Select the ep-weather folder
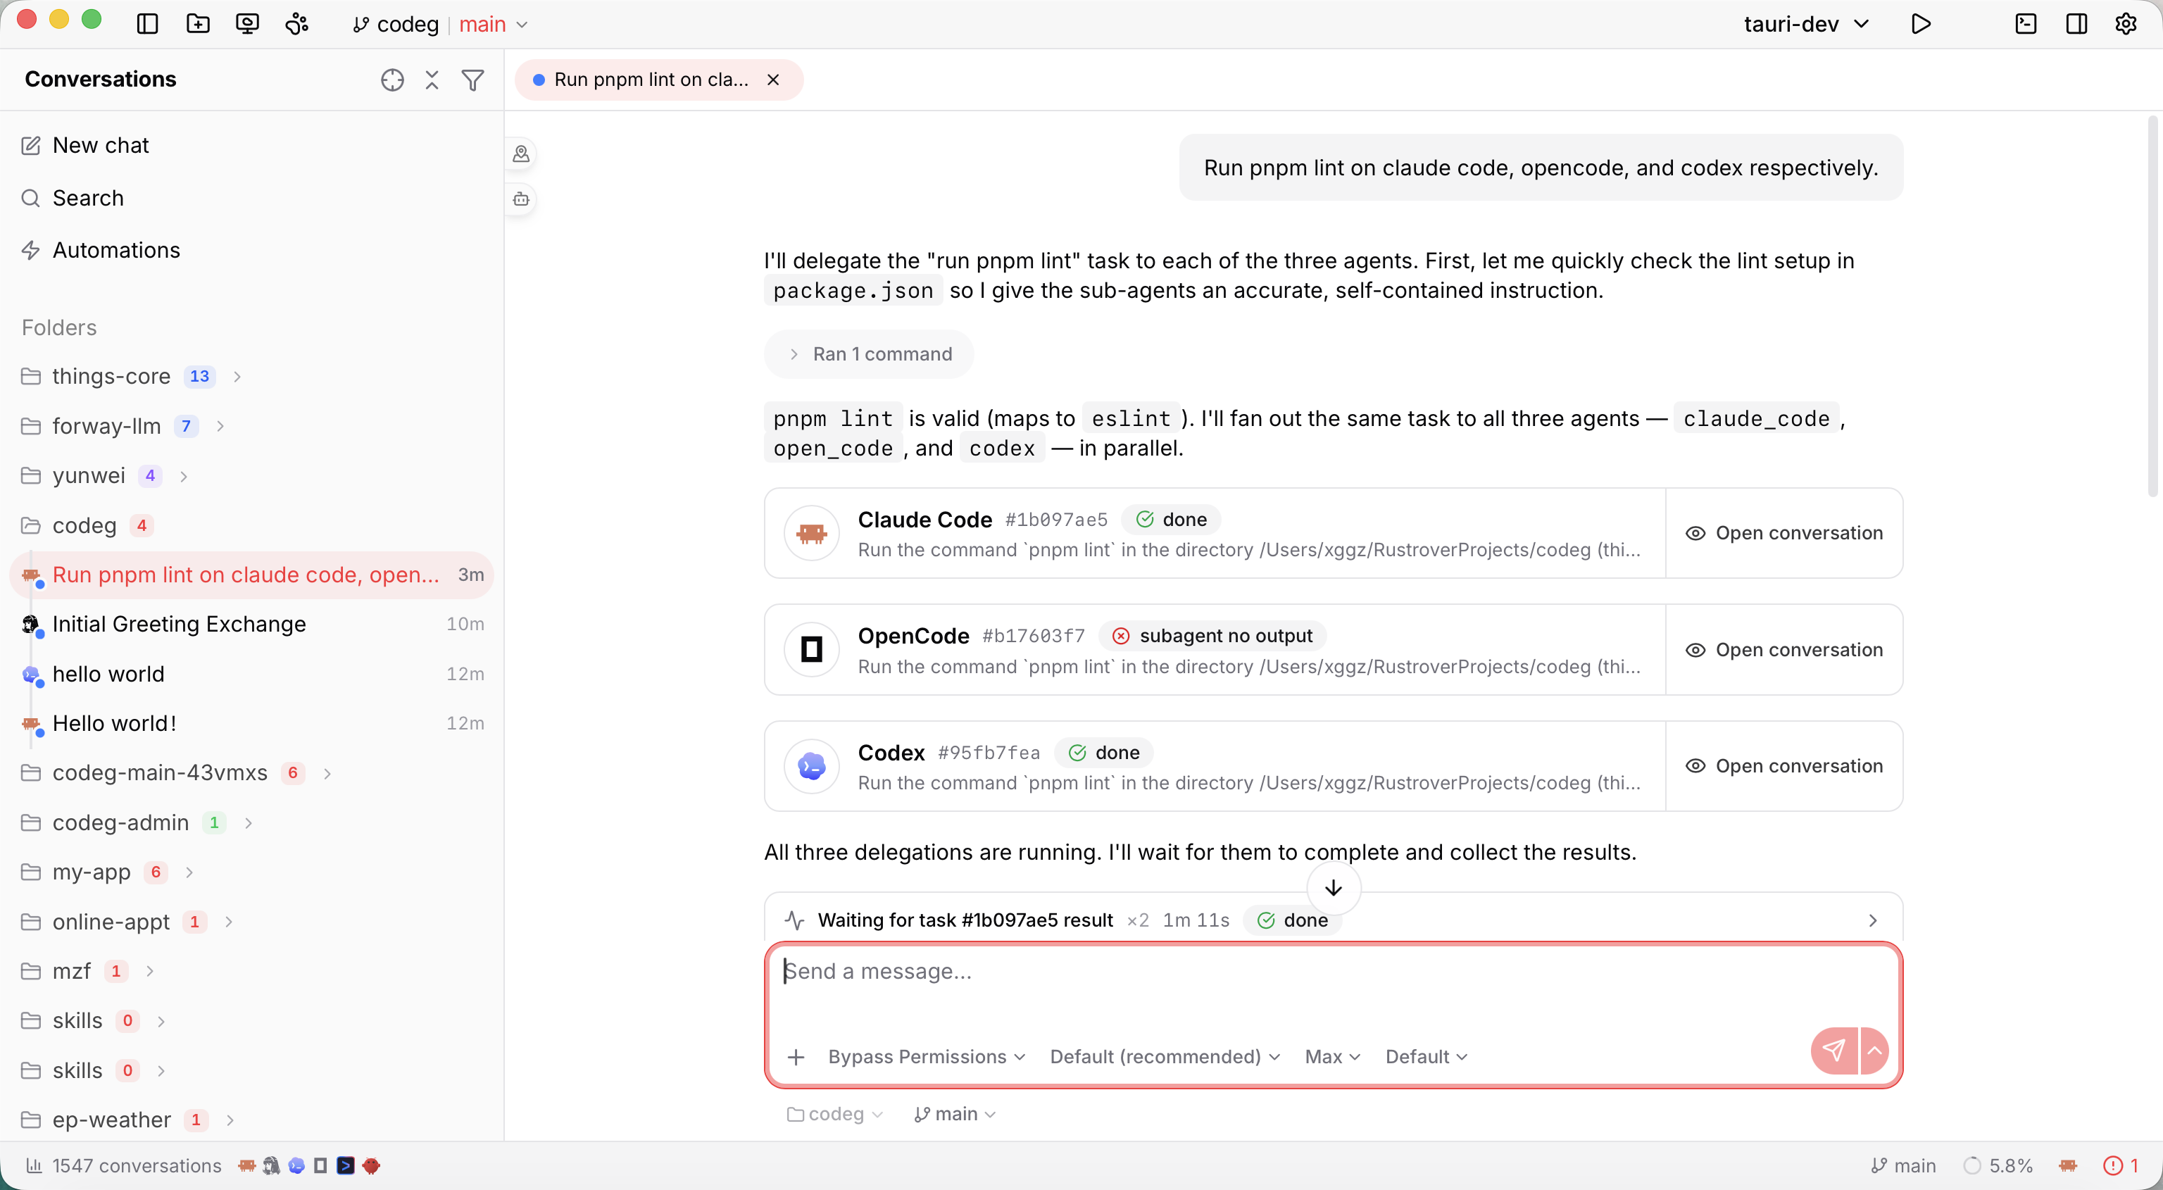2163x1190 pixels. point(251,1120)
